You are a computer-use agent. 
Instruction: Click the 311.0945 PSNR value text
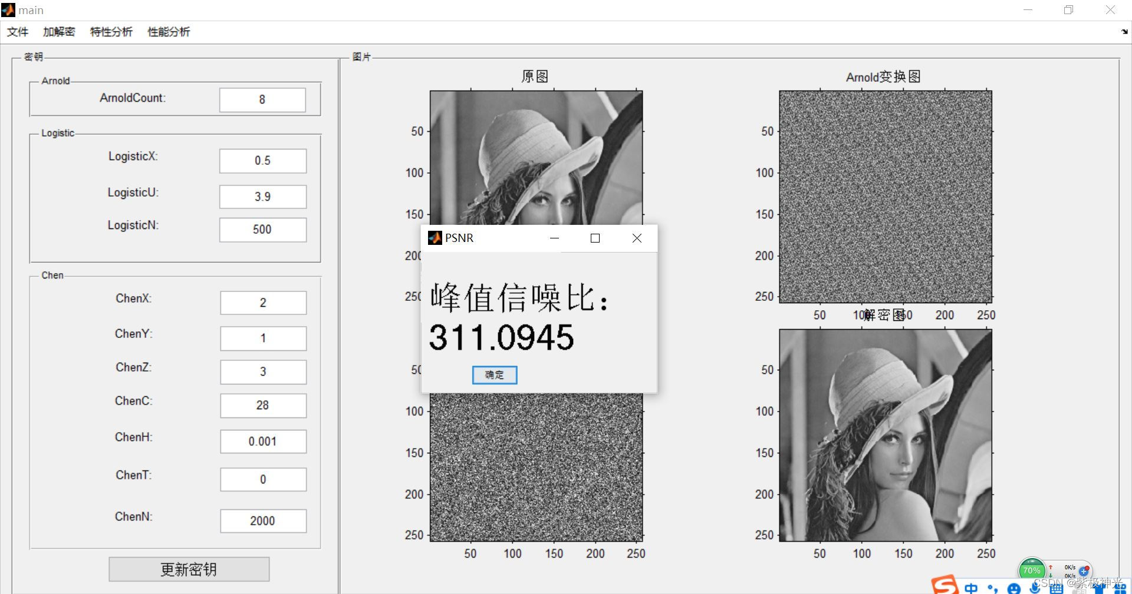click(x=501, y=337)
